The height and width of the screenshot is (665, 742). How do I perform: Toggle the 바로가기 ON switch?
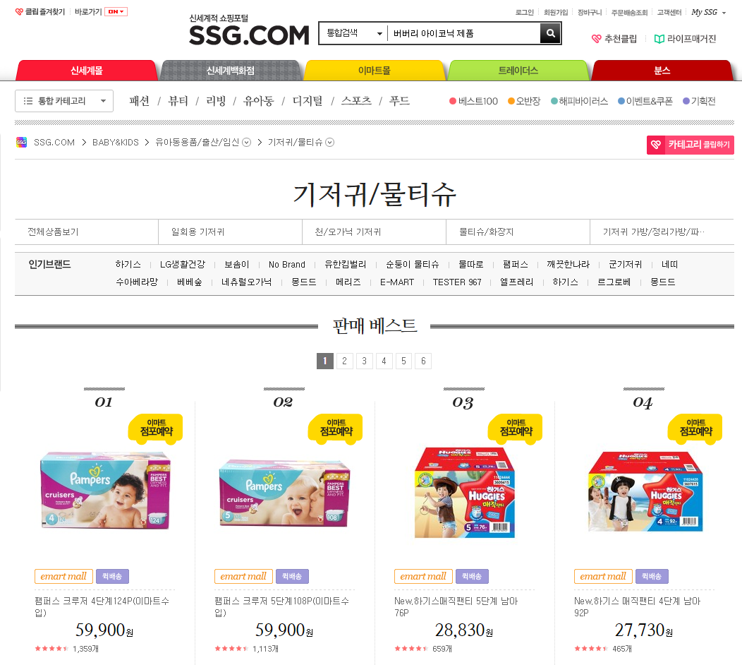[x=116, y=12]
